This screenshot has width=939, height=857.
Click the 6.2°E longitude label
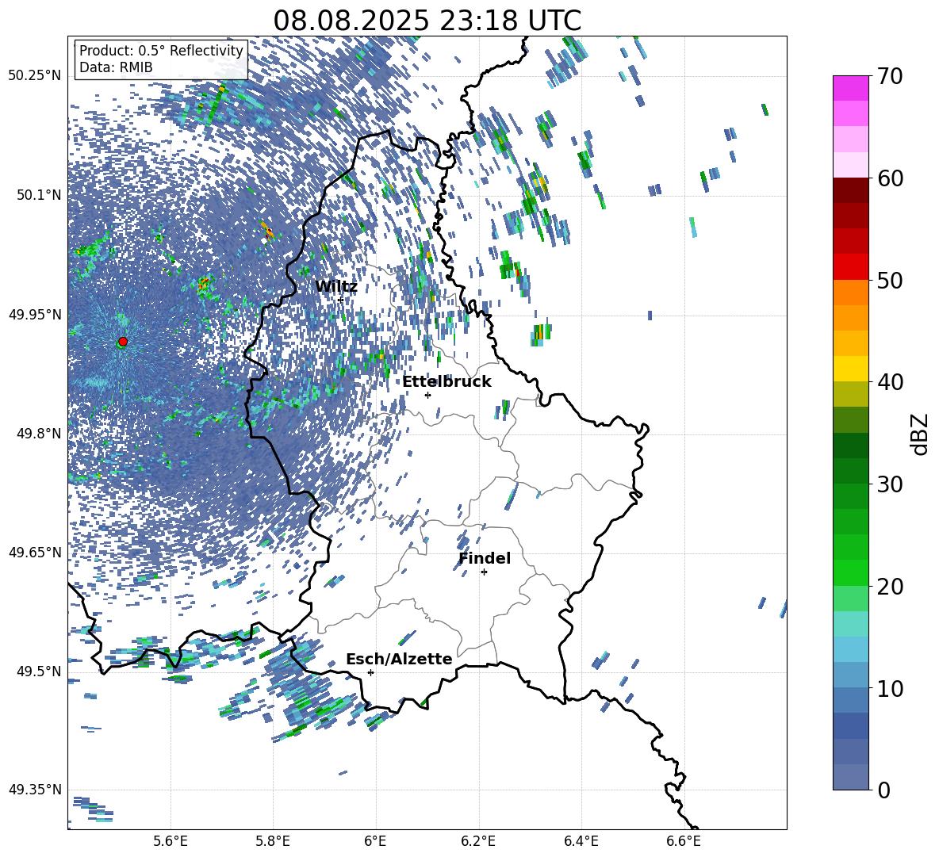click(478, 841)
